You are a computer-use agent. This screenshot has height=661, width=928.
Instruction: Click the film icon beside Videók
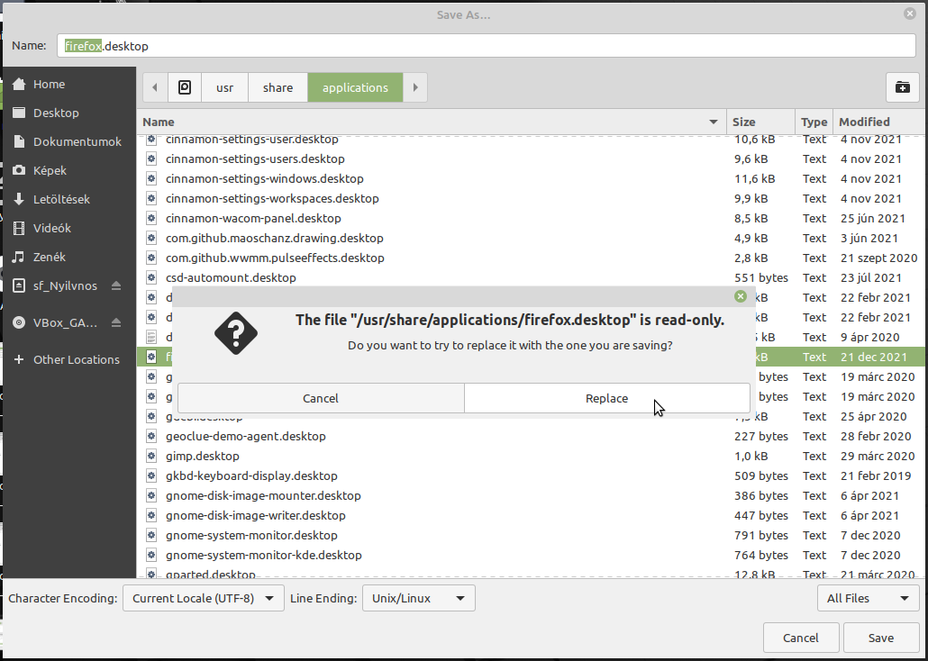(19, 228)
